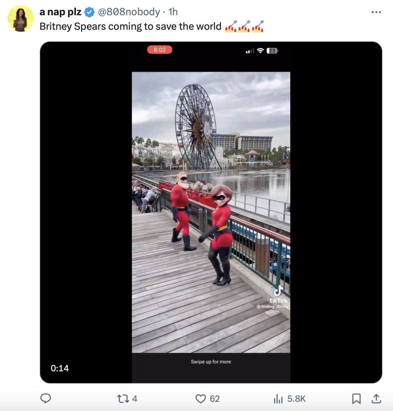
Task: Open the @808nobody handle link
Action: tap(129, 12)
